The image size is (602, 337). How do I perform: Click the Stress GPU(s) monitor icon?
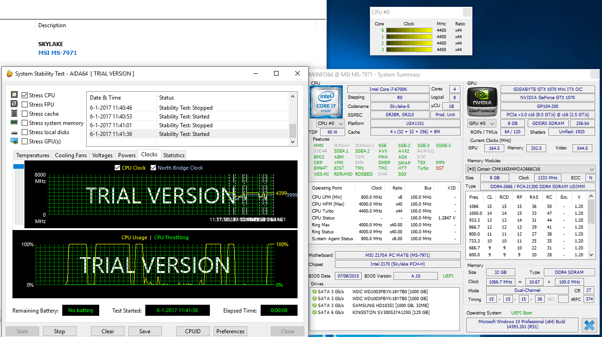tap(14, 142)
